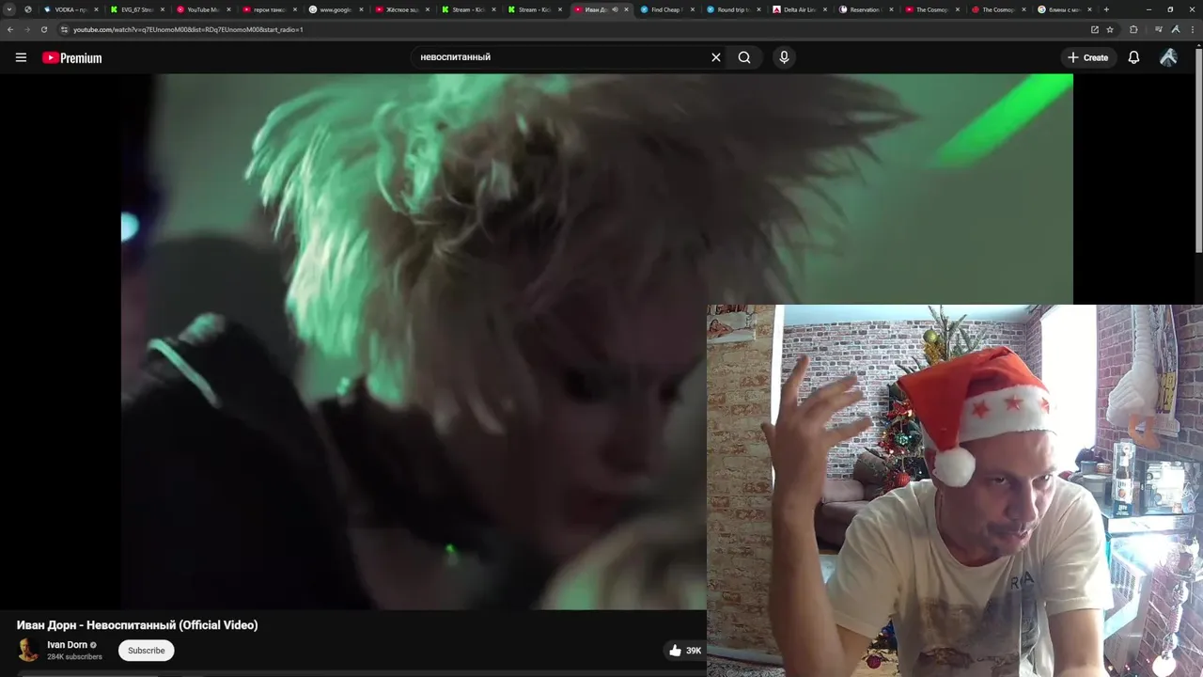Open the browser extensions puzzle icon
The width and height of the screenshot is (1203, 677).
click(x=1133, y=29)
